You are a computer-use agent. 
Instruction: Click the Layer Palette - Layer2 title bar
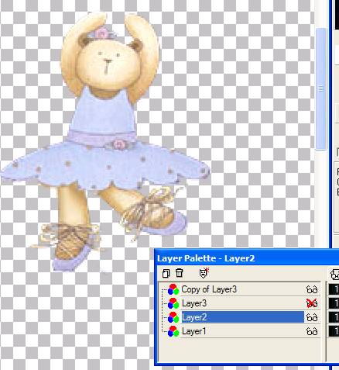[x=247, y=258]
